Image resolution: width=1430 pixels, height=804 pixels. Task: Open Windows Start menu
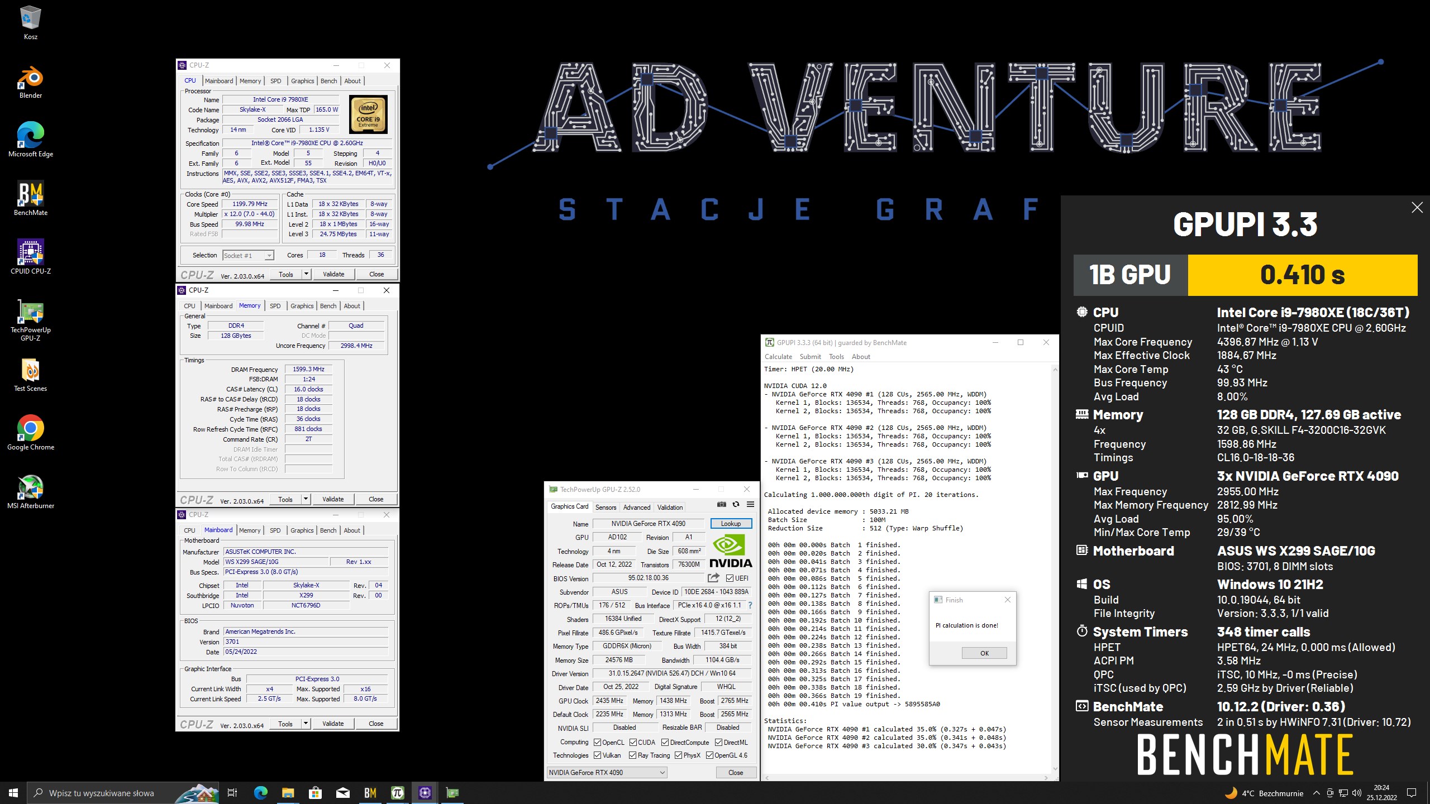click(13, 793)
